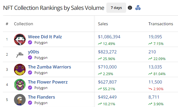Open the 7 days time range selector
The image size is (178, 107).
pyautogui.click(x=116, y=8)
